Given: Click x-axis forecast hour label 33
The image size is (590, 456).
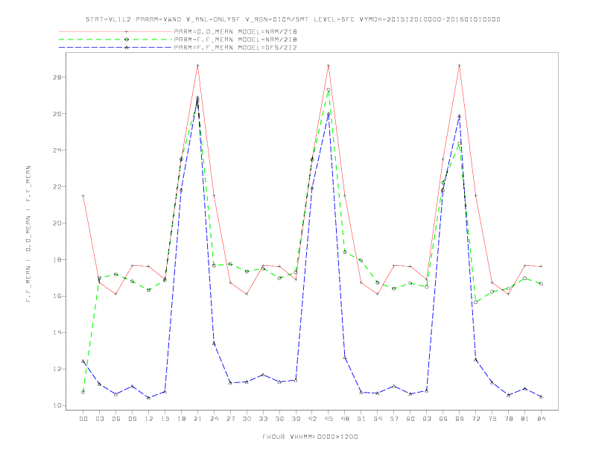Looking at the screenshot, I should (263, 419).
